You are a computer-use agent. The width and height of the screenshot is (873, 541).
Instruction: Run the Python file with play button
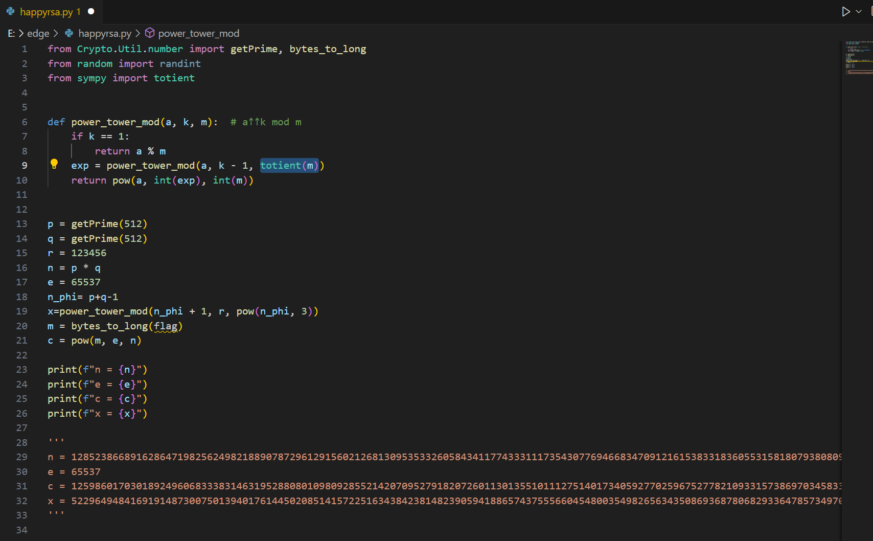[x=846, y=11]
